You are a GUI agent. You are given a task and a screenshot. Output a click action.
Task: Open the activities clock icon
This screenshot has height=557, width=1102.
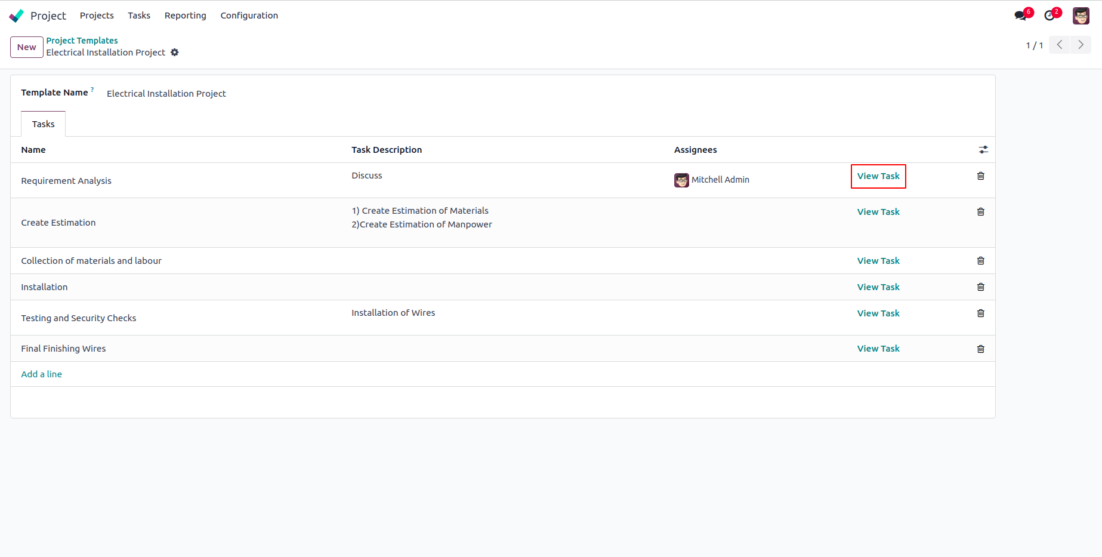[1049, 16]
